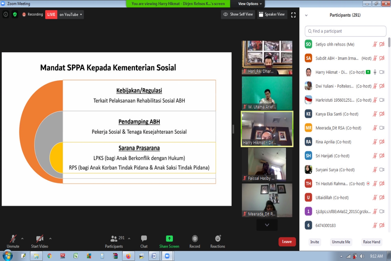Click the meeting info icon
This screenshot has height=261, width=391.
tap(5, 14)
